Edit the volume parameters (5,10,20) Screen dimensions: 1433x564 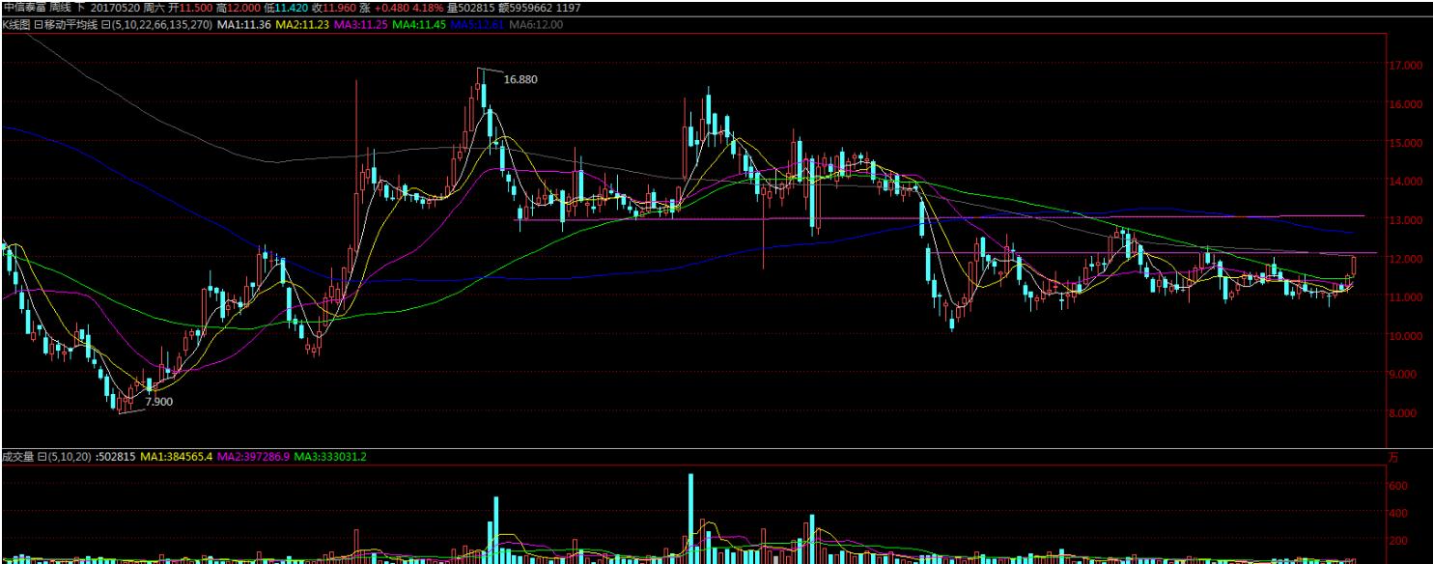point(70,456)
